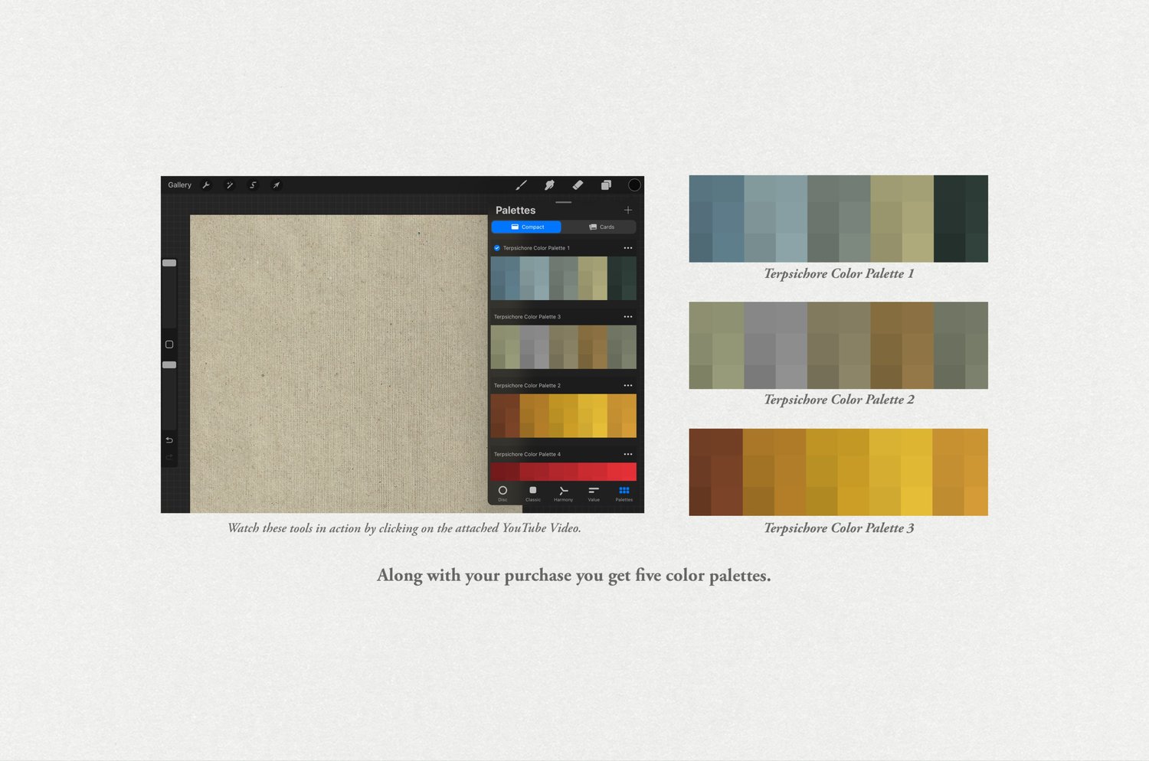
Task: Open options menu for Terpsichore Color Palette 4
Action: (x=628, y=455)
